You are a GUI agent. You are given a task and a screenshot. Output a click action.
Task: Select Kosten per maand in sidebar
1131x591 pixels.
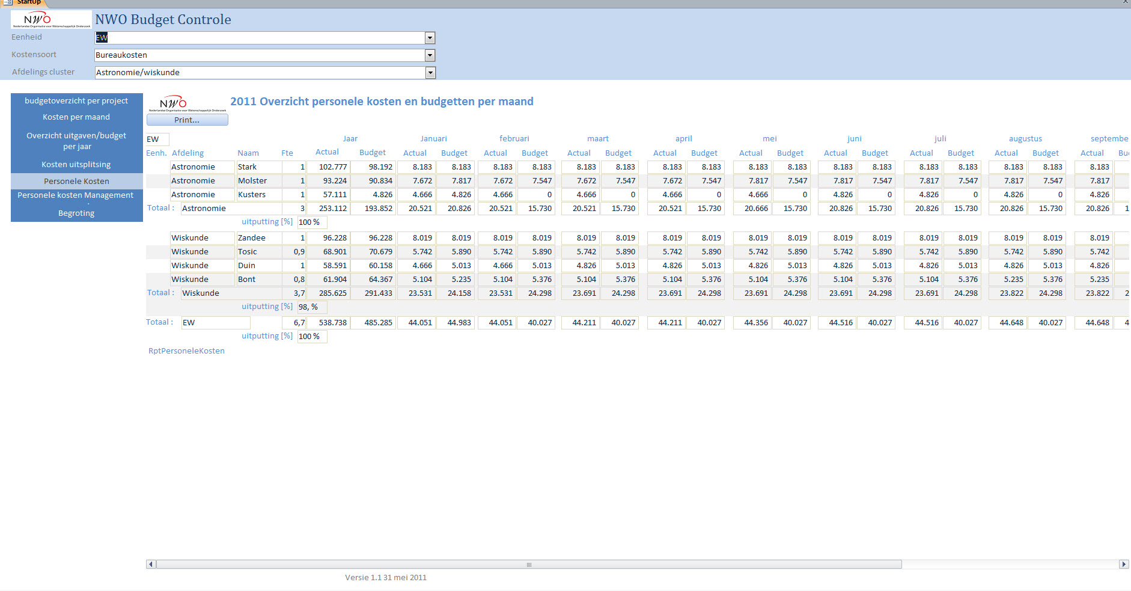76,117
